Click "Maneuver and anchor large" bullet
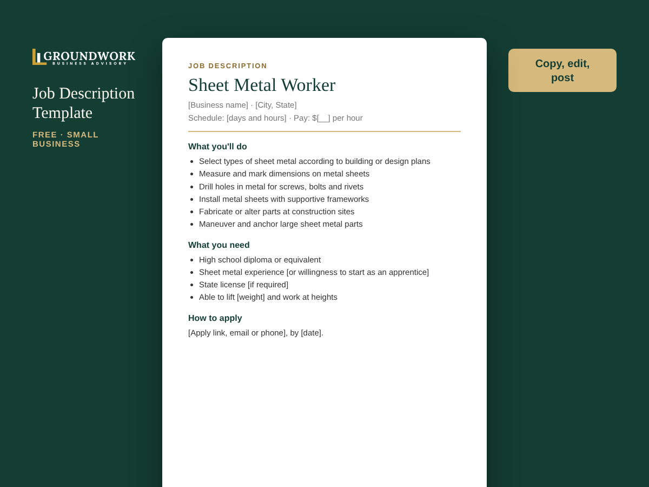 point(281,224)
